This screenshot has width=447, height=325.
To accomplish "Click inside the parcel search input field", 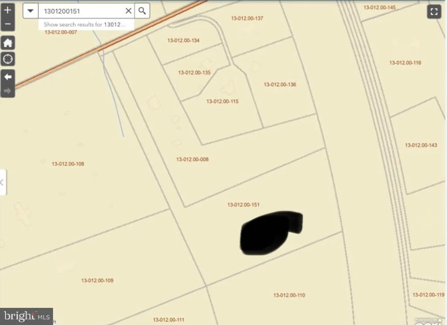I will [83, 10].
